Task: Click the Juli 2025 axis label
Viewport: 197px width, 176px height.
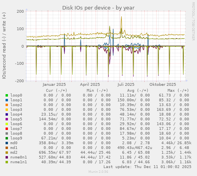Action: tap(126, 85)
